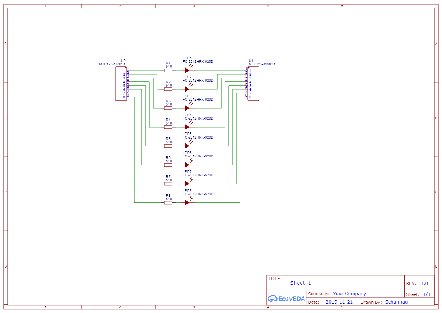Click the R8 resistor symbol
The image size is (442, 313).
[x=168, y=202]
